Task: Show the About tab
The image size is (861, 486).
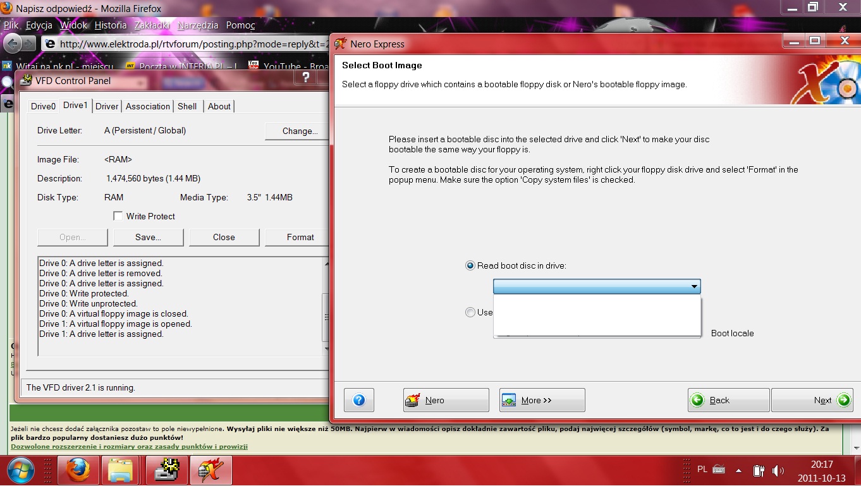Action: click(219, 106)
